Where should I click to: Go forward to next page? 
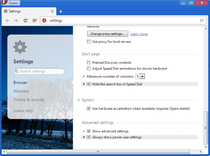point(16,21)
